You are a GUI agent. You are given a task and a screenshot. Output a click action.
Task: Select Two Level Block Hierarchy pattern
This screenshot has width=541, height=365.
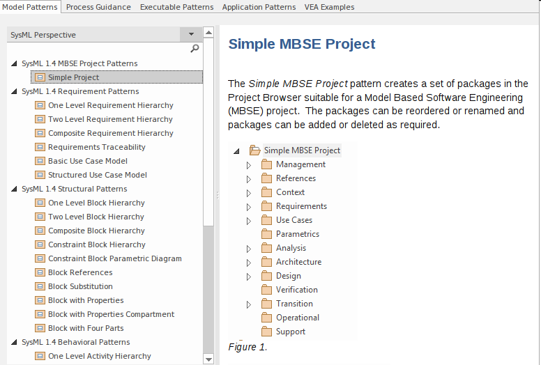[x=96, y=217]
